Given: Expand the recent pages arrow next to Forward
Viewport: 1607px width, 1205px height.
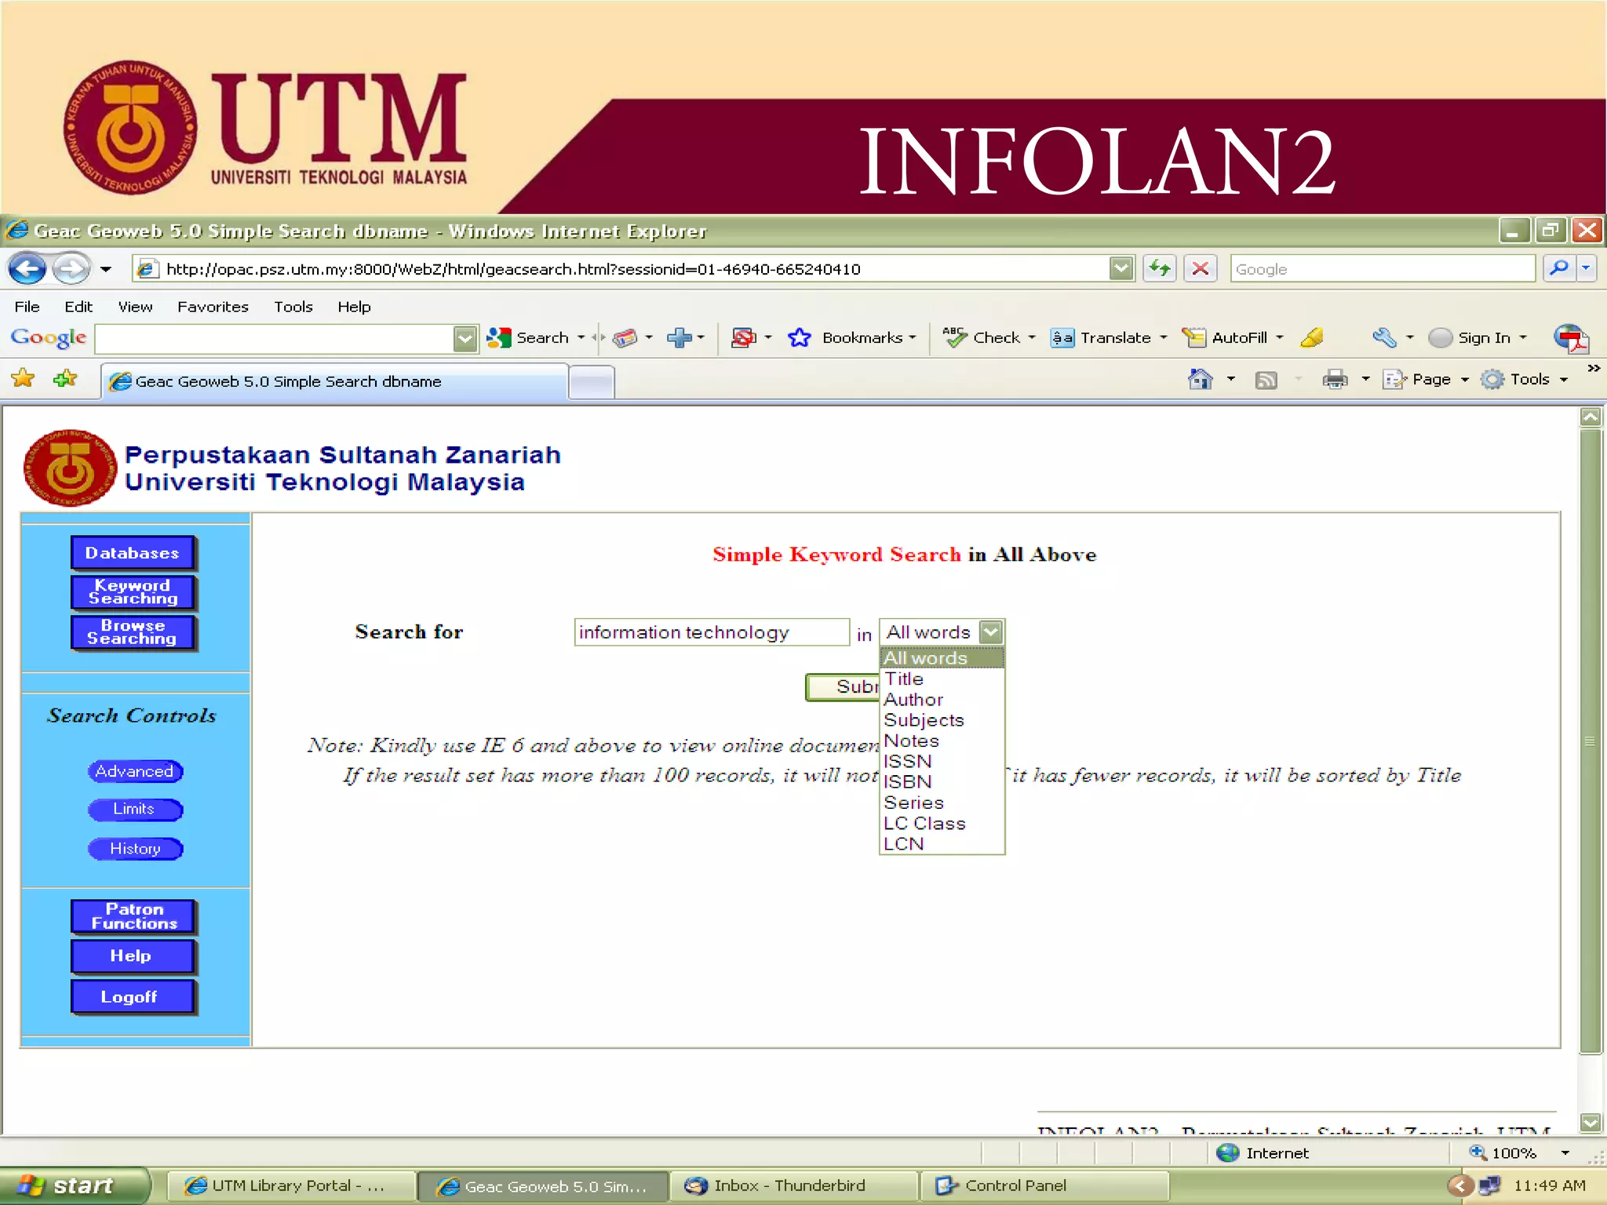Looking at the screenshot, I should click(106, 270).
